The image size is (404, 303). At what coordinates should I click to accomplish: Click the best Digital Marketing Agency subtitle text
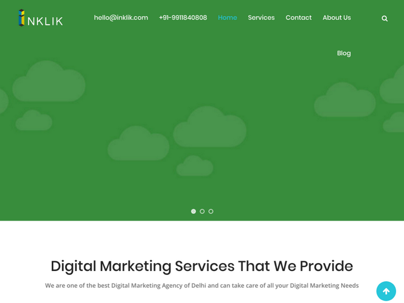(202, 286)
